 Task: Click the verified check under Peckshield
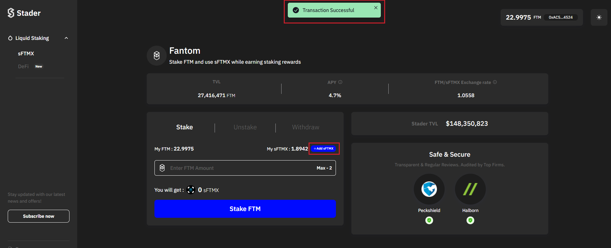tap(429, 220)
